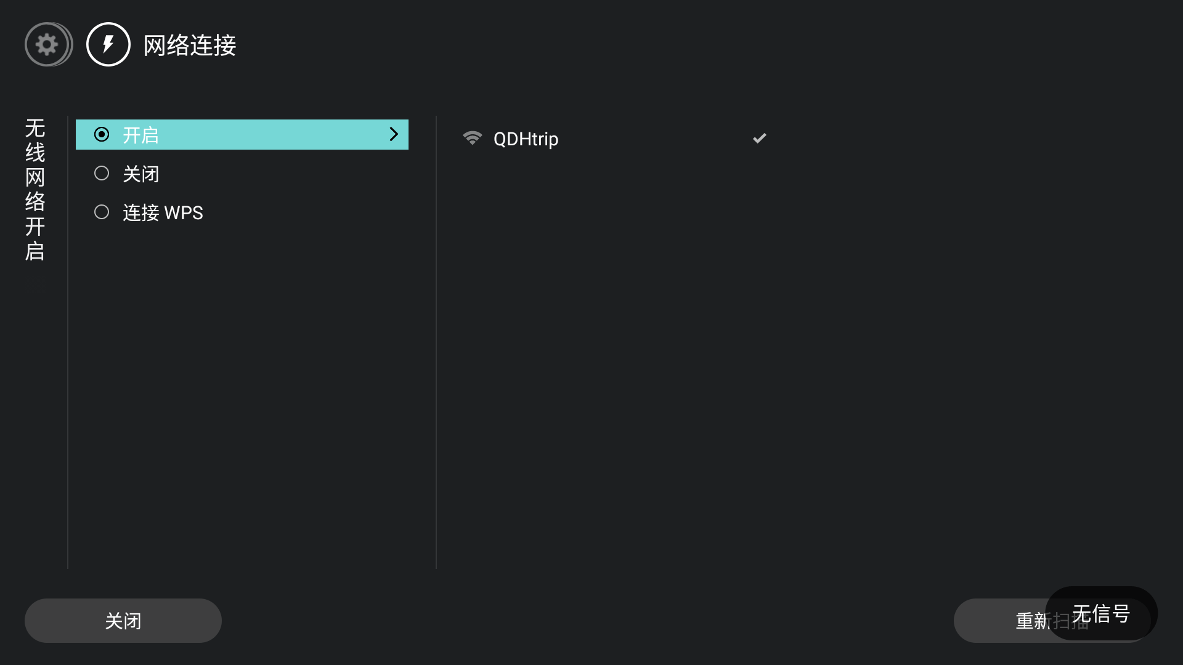Click the 网络连接 page title

pos(190,45)
